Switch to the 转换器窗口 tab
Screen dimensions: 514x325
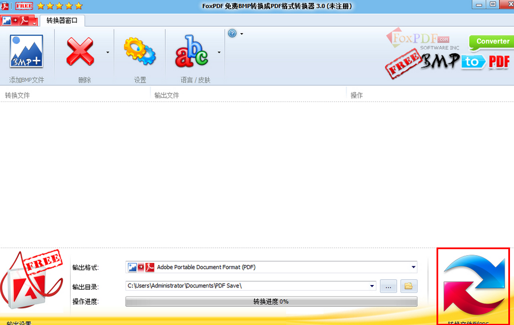point(62,21)
